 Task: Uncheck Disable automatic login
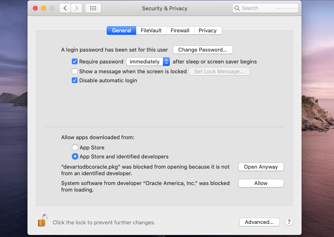(75, 80)
